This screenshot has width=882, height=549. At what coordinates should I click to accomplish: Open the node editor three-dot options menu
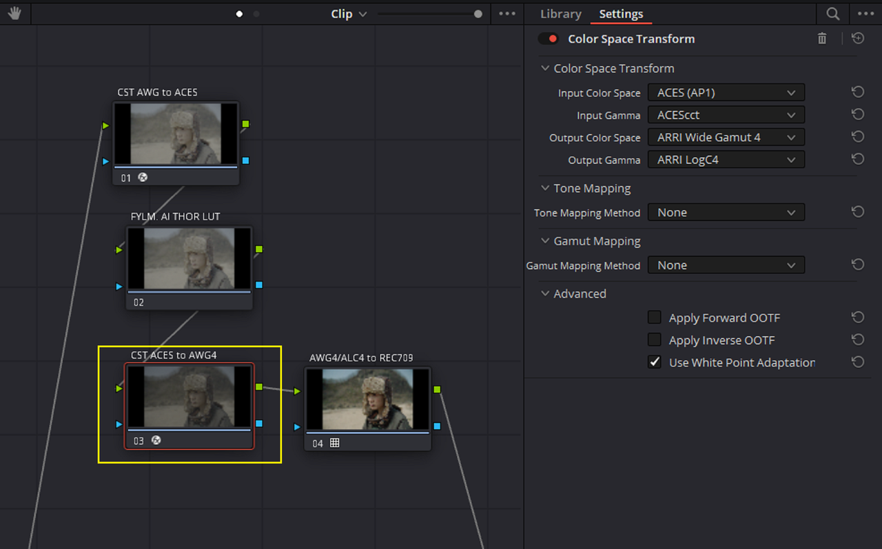pyautogui.click(x=507, y=14)
